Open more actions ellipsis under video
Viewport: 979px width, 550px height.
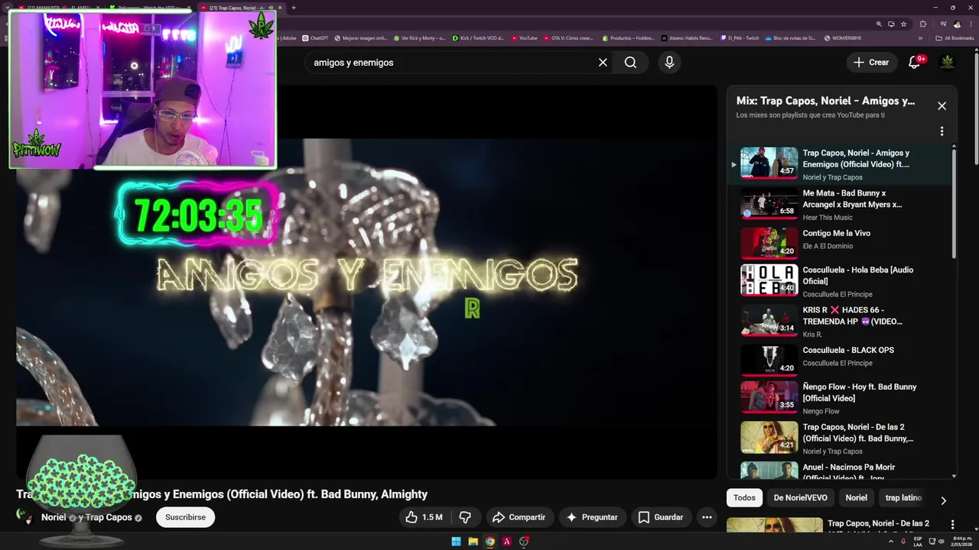tap(707, 517)
